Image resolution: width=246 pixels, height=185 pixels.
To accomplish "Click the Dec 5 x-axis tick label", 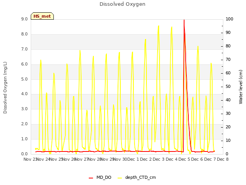I will click(184, 159).
